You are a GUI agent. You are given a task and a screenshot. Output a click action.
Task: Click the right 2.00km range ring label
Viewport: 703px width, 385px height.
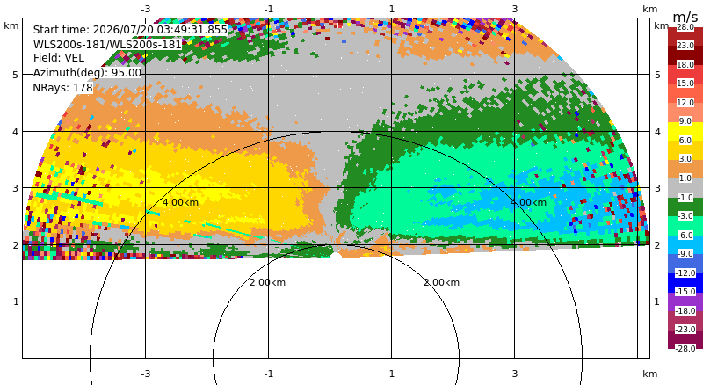[x=442, y=282]
